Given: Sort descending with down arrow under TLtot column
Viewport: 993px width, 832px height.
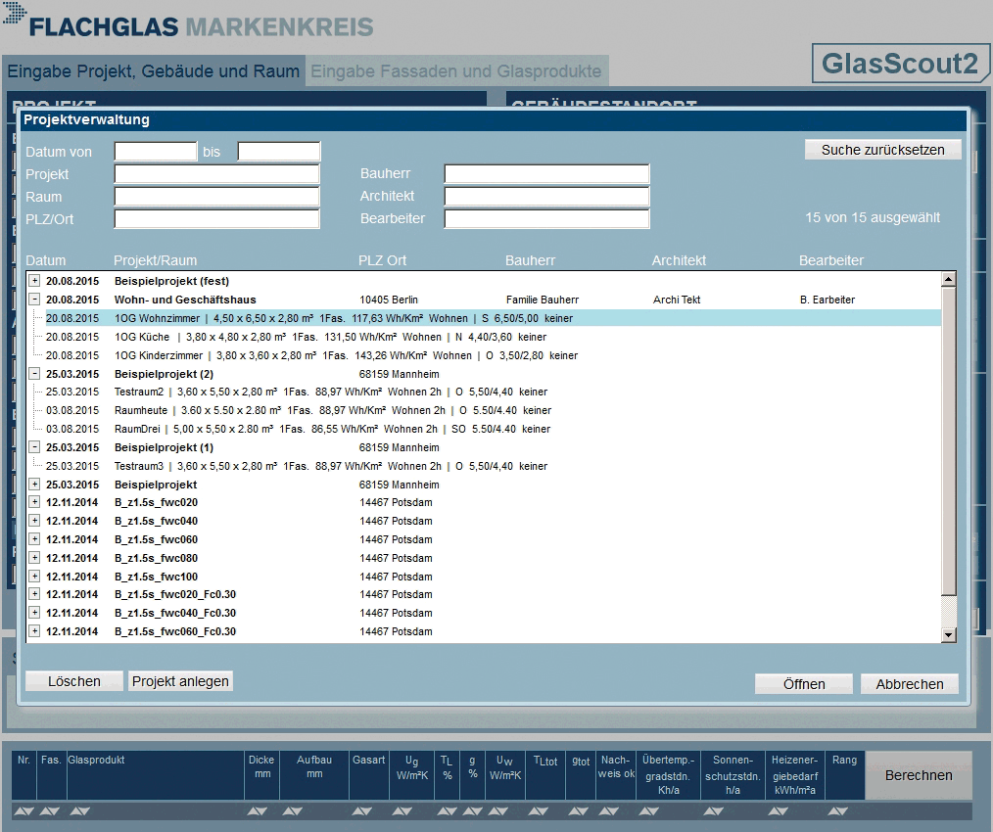Looking at the screenshot, I should click(544, 811).
